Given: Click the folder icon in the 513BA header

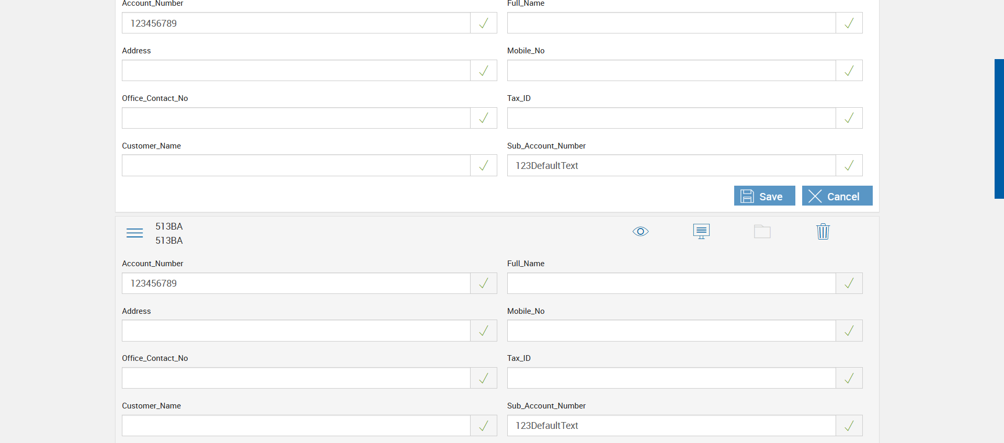Looking at the screenshot, I should pos(762,231).
